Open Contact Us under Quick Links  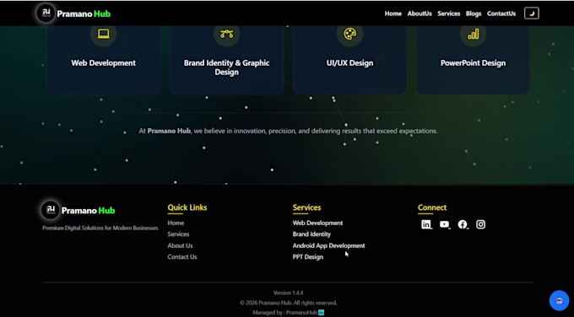(182, 256)
